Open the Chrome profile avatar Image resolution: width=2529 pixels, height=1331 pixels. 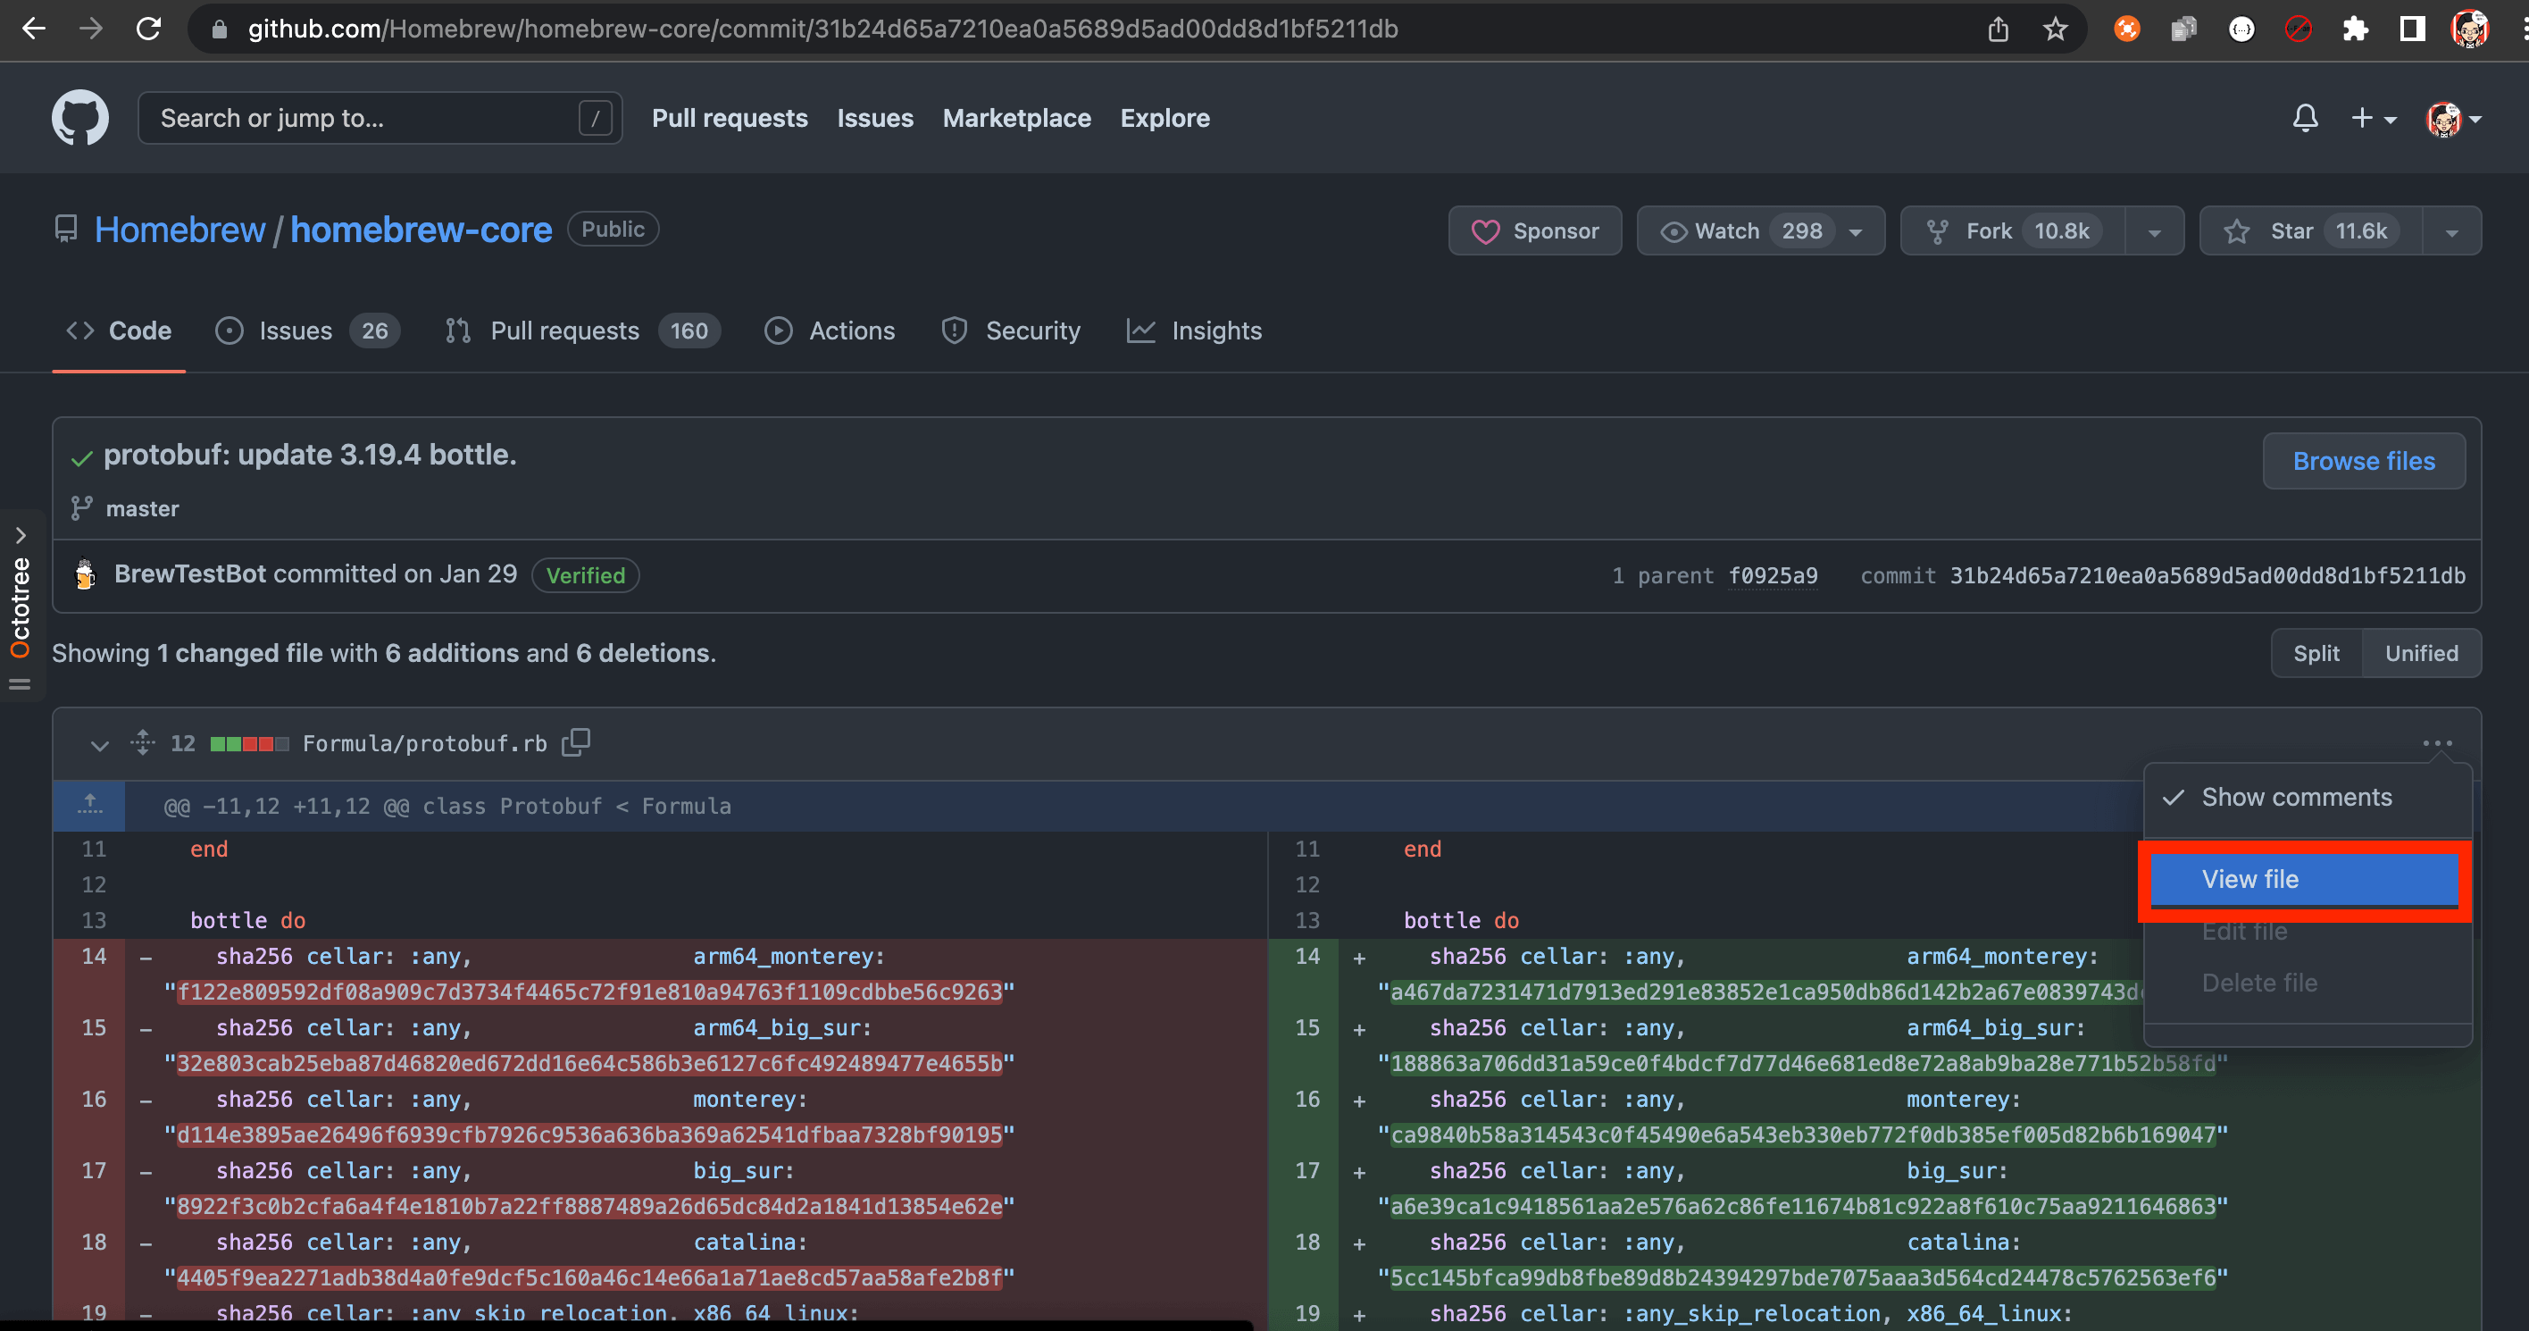[x=2469, y=29]
